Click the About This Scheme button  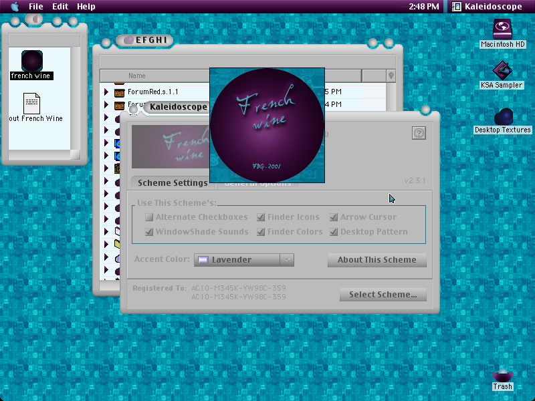[x=377, y=260]
